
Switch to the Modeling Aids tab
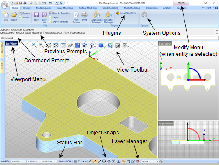click(x=43, y=8)
